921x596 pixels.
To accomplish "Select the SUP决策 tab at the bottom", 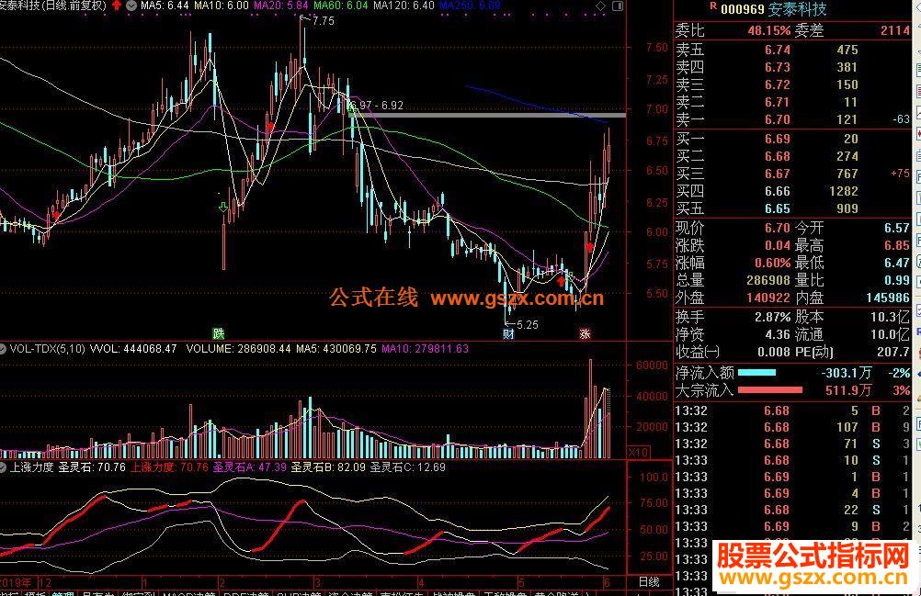I will 299,593.
